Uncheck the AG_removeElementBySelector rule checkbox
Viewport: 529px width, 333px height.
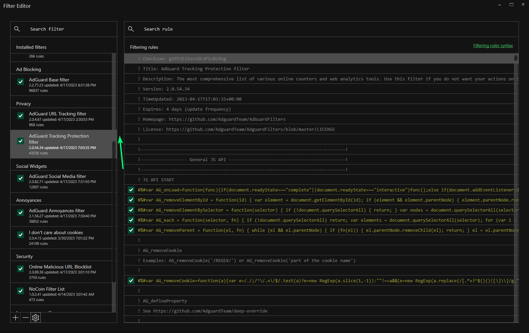point(131,210)
